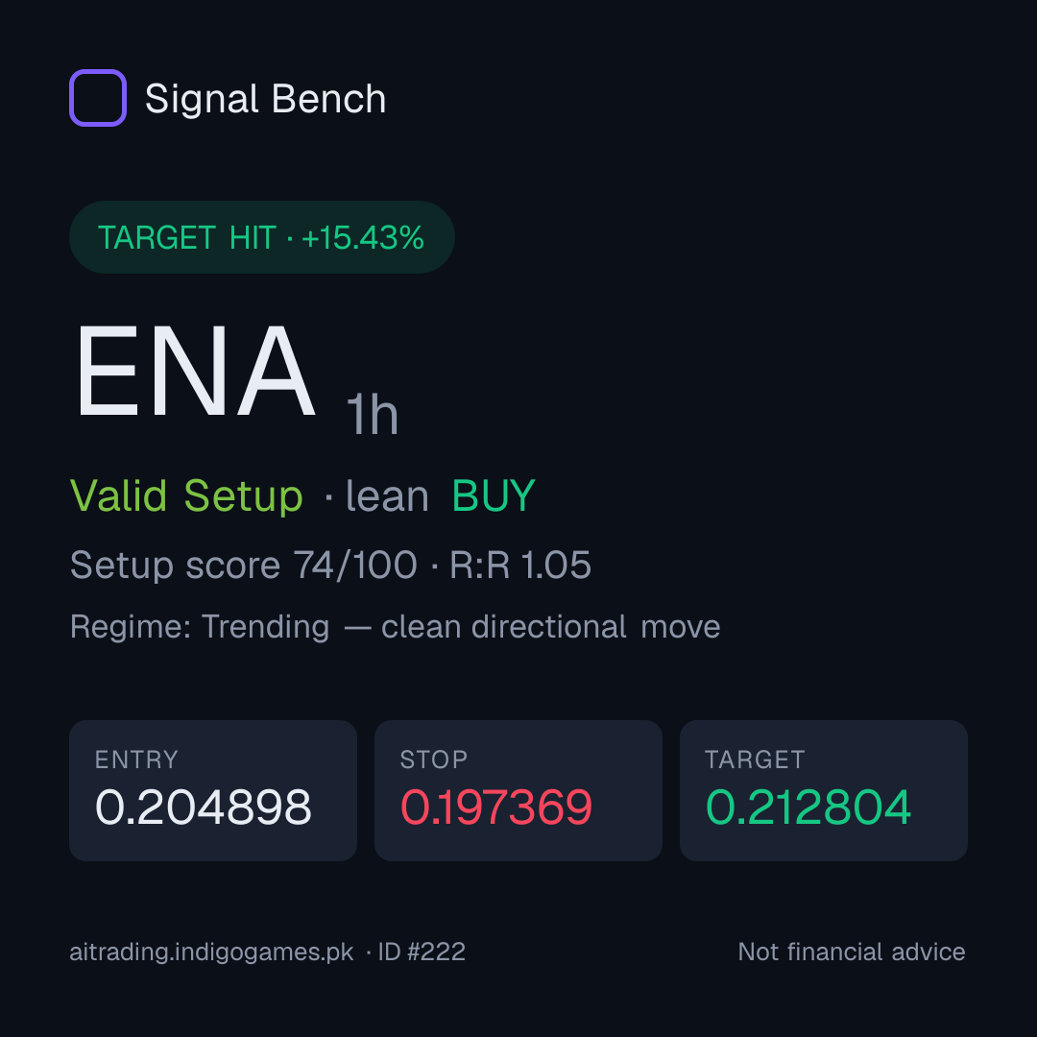Click the green BUY label
Image resolution: width=1037 pixels, height=1037 pixels.
(494, 495)
